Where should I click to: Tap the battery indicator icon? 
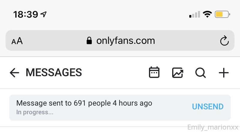pos(222,14)
